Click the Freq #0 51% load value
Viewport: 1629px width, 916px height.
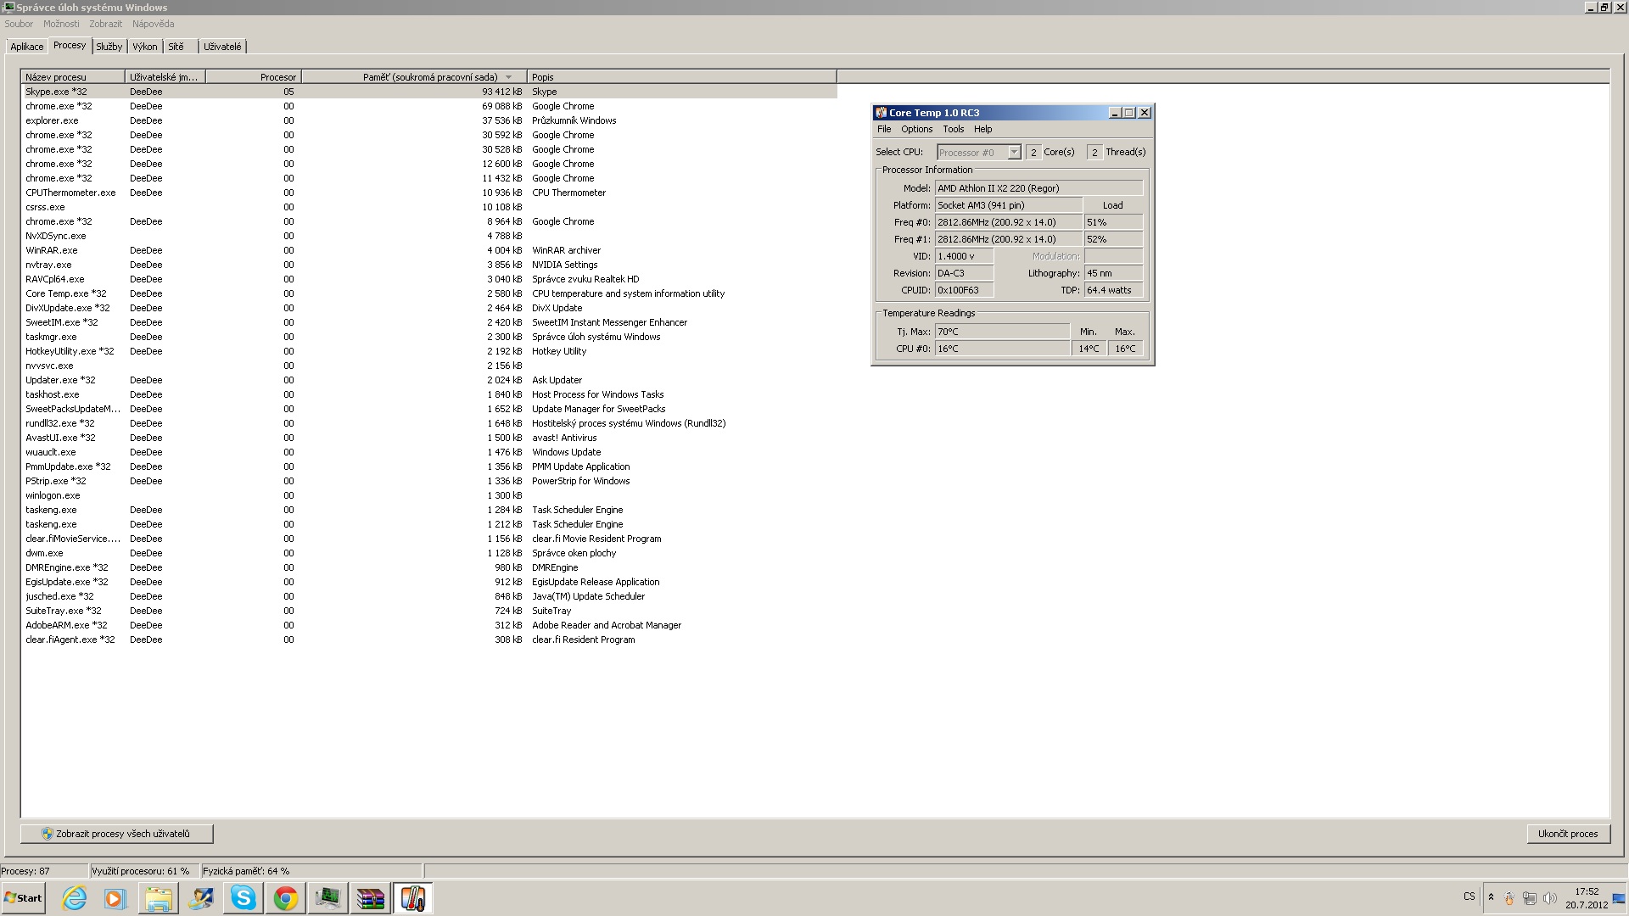pos(1113,222)
